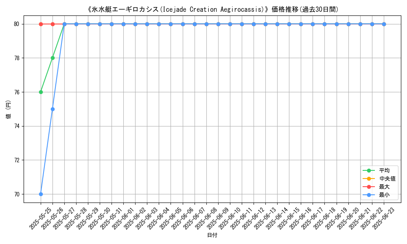Click the x-axis label 日付

212,235
